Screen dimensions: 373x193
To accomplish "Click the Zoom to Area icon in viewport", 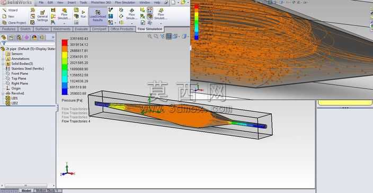I will tap(156, 36).
